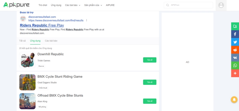
Task: Download Downhill Republic with Tải về
Action: pos(150,60)
